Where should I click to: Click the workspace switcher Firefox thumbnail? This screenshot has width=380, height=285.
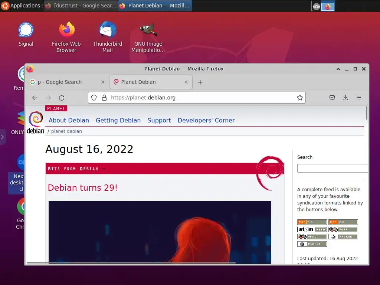(328, 7)
